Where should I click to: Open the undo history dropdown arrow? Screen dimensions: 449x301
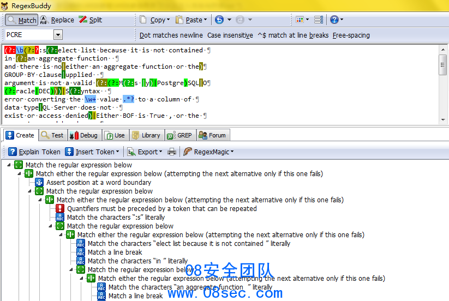pos(229,20)
